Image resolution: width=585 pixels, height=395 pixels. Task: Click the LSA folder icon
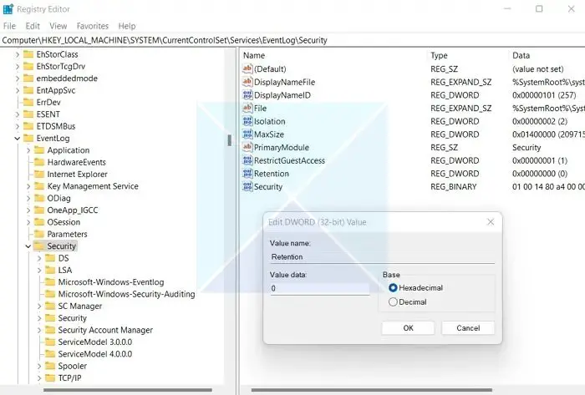click(50, 271)
